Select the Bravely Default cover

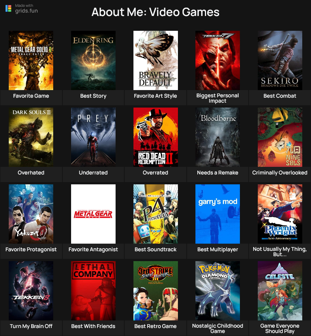[155, 60]
